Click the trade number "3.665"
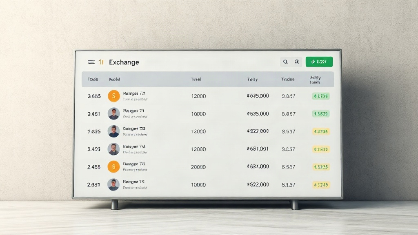 pyautogui.click(x=94, y=96)
